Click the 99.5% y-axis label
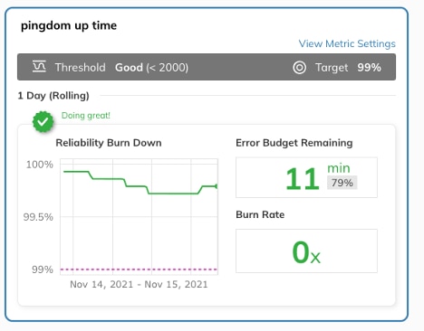This screenshot has height=331, width=424. pos(38,217)
